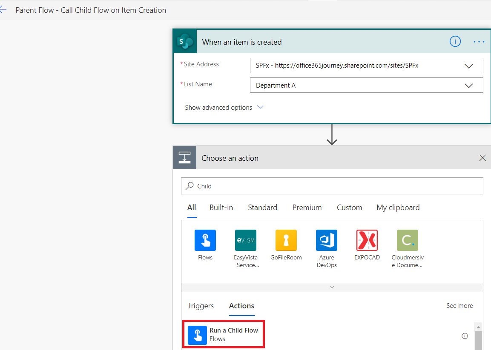Click the flow title Parent Flow text
The image size is (491, 350).
pyautogui.click(x=91, y=10)
